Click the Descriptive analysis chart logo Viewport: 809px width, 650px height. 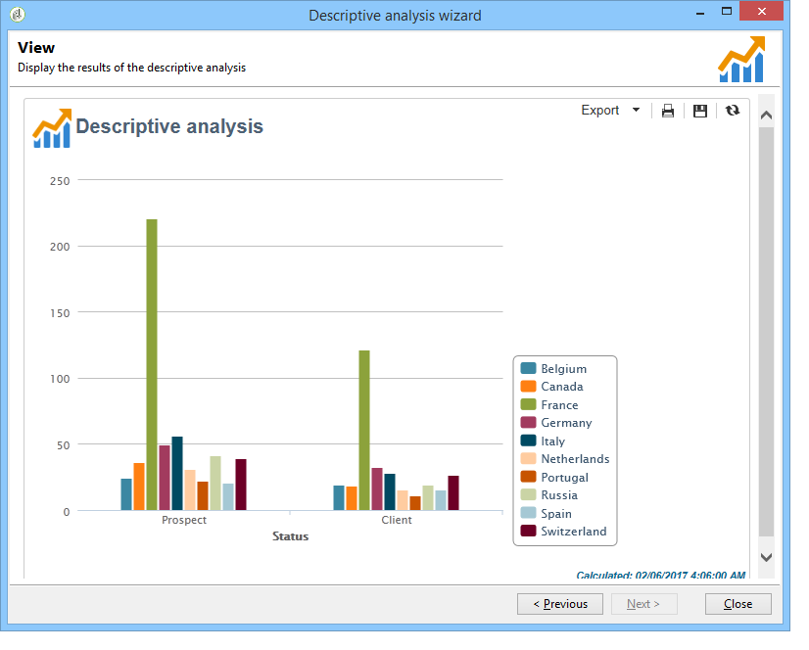(52, 128)
